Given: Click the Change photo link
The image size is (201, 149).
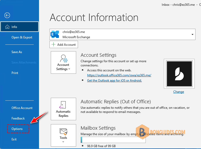Looking at the screenshot, I should (178, 92).
